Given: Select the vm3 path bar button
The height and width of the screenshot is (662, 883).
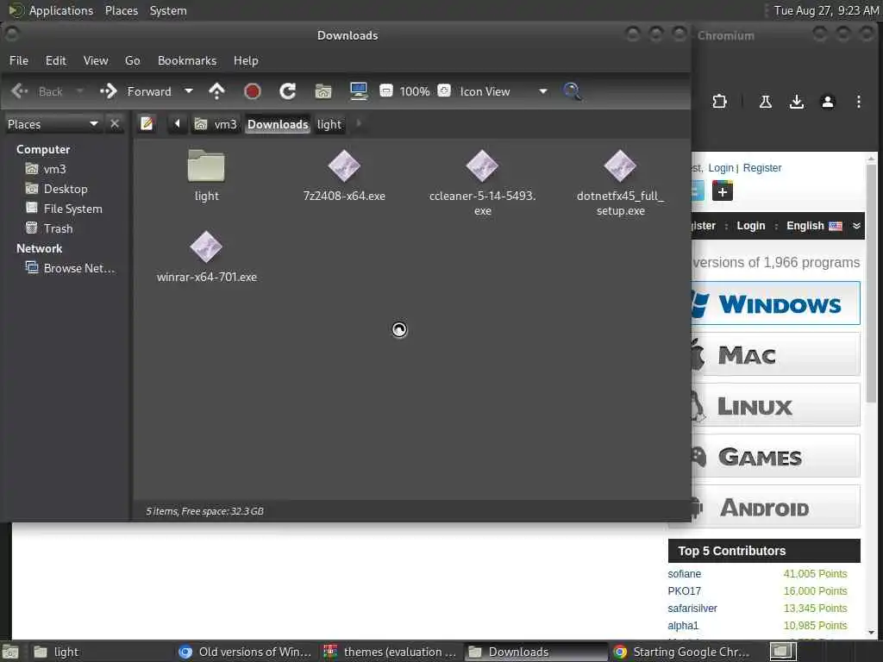Looking at the screenshot, I should 216,124.
